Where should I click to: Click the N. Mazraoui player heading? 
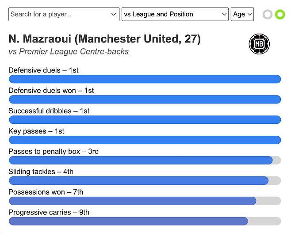104,39
